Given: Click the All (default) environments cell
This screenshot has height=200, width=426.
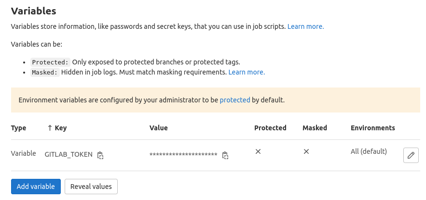Looking at the screenshot, I should click(x=369, y=151).
